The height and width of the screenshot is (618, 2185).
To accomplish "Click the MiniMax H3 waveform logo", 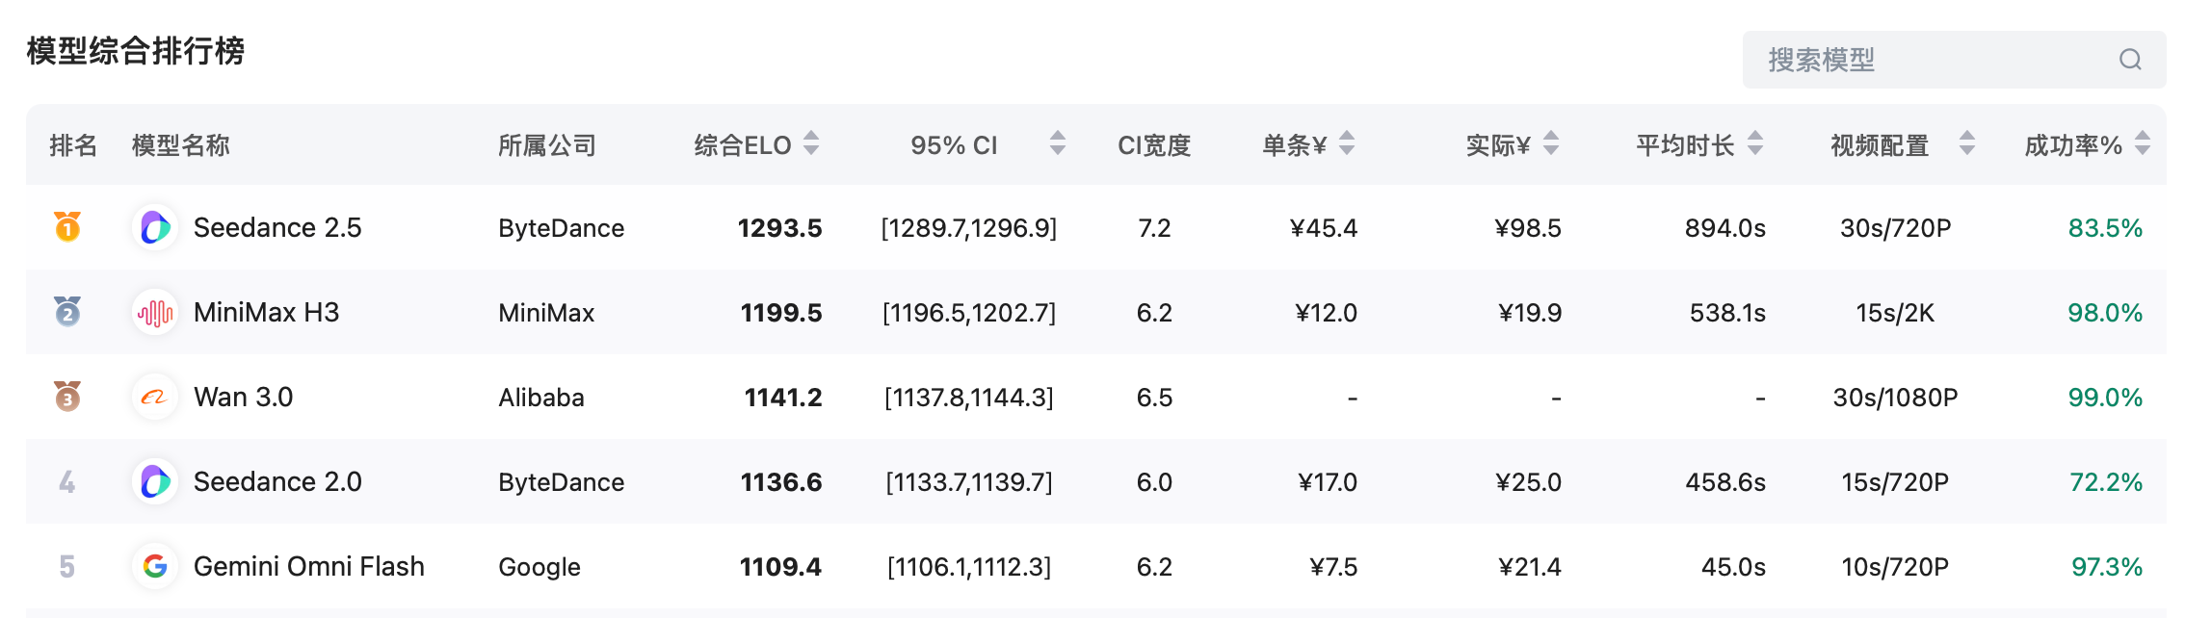I will tap(155, 312).
